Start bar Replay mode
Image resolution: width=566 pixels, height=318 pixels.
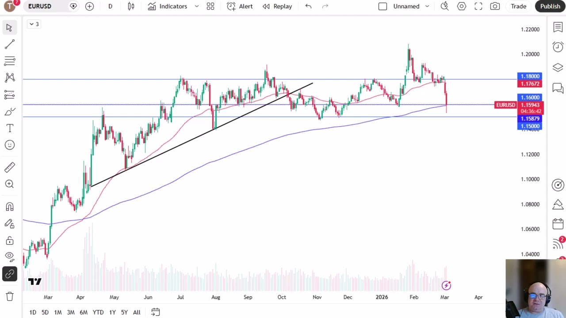point(277,6)
